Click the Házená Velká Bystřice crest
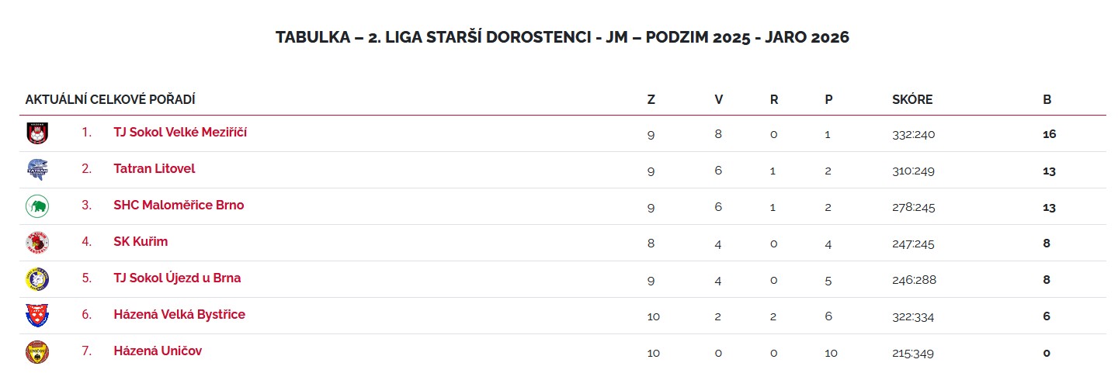This screenshot has height=380, width=1118. coord(37,316)
